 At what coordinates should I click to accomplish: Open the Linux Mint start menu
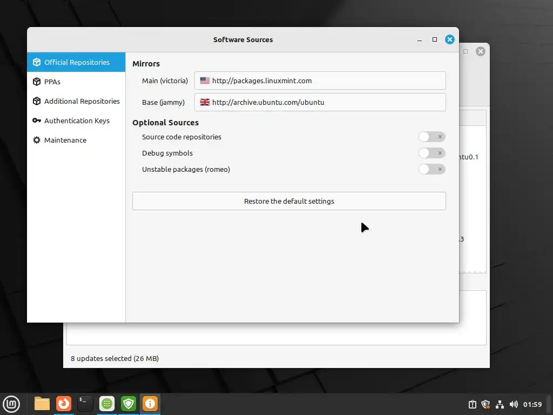[x=11, y=404]
